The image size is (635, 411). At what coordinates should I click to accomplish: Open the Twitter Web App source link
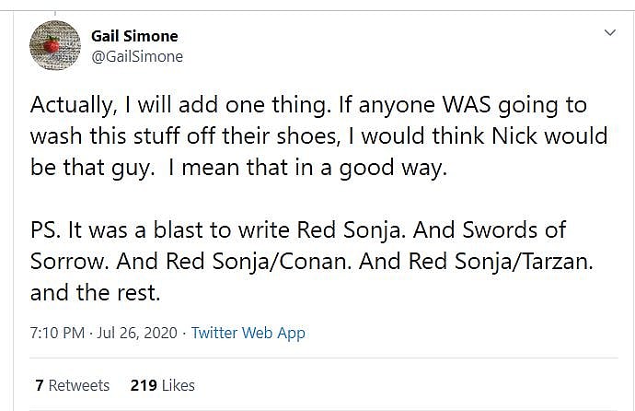coord(248,333)
